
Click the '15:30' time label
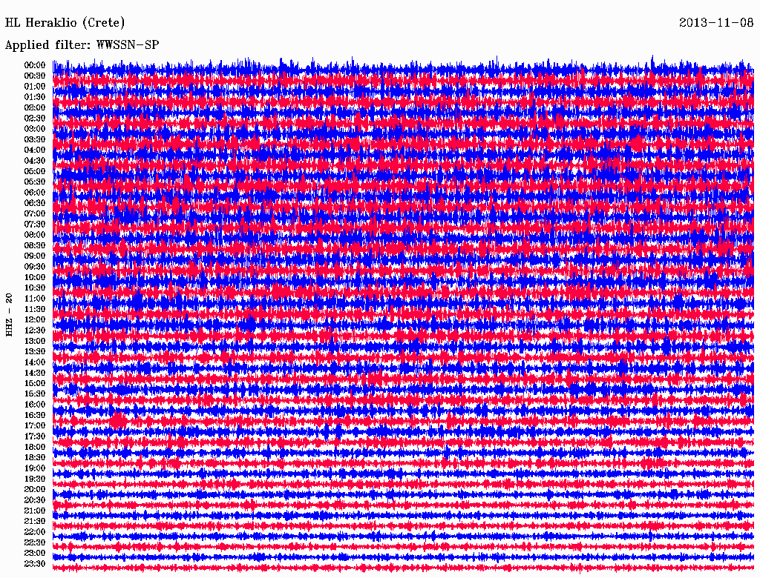click(35, 393)
